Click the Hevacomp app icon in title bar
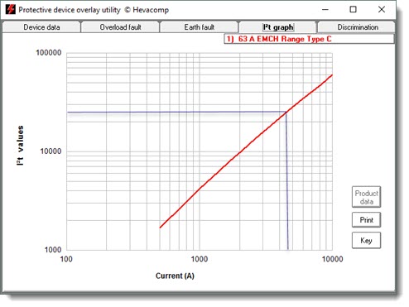The image size is (409, 307). [x=11, y=10]
